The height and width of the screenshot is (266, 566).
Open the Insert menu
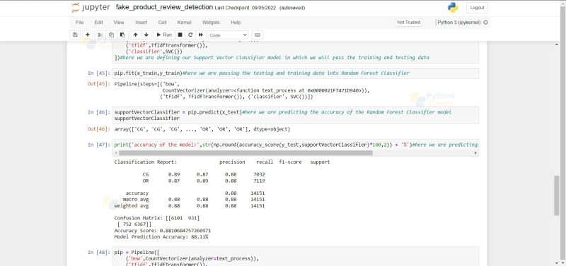(141, 23)
